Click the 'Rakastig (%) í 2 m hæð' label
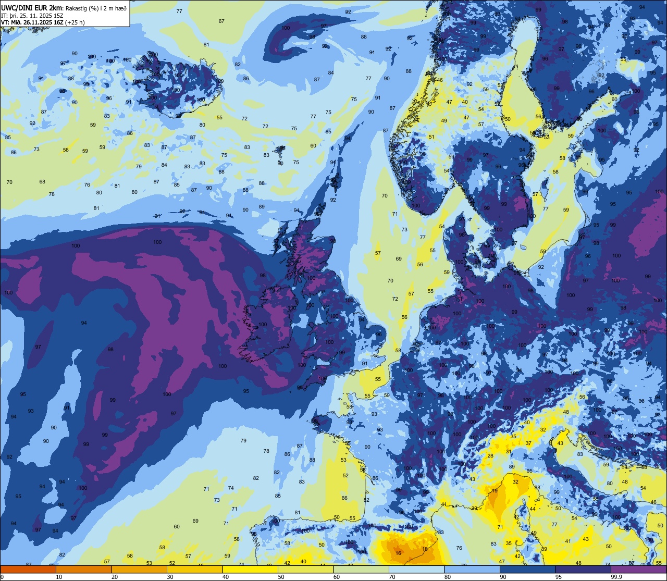This screenshot has height=581, width=667. 95,8
